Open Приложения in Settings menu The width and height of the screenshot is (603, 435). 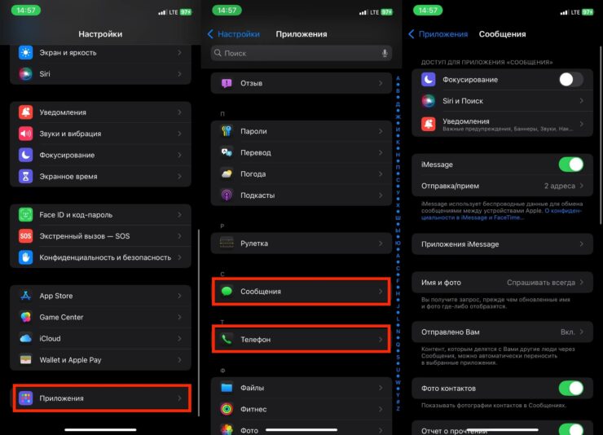pyautogui.click(x=101, y=398)
